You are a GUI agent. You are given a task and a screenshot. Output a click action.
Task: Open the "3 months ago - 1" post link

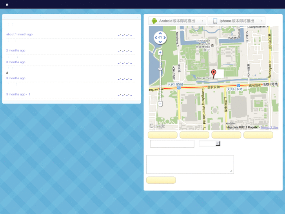click(x=18, y=94)
